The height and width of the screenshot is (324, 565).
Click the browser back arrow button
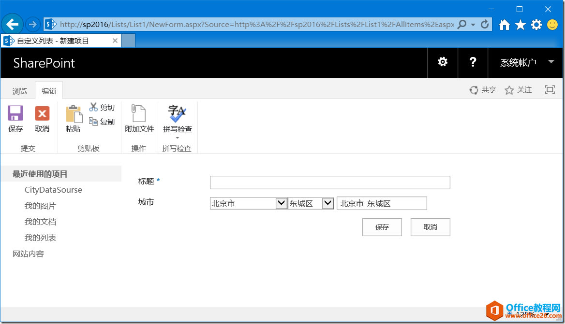tap(13, 24)
